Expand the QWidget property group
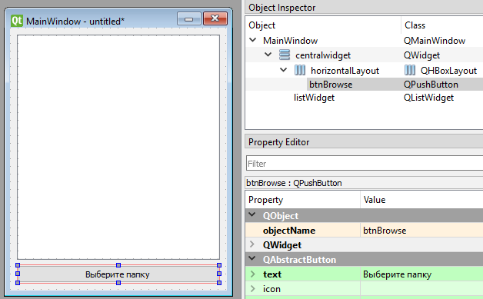483x299 pixels. point(252,244)
